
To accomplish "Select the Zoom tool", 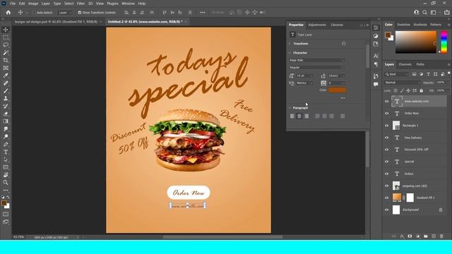I will coord(6,182).
